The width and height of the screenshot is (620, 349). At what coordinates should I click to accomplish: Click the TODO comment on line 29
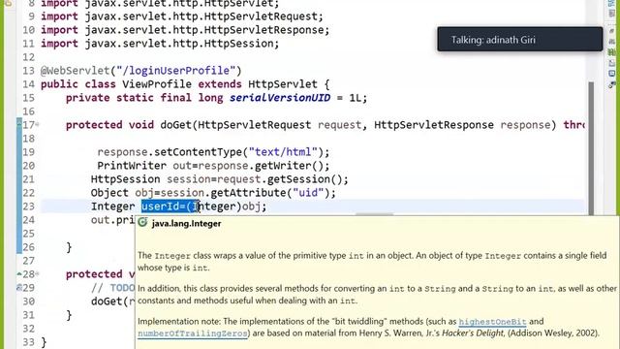coord(112,288)
